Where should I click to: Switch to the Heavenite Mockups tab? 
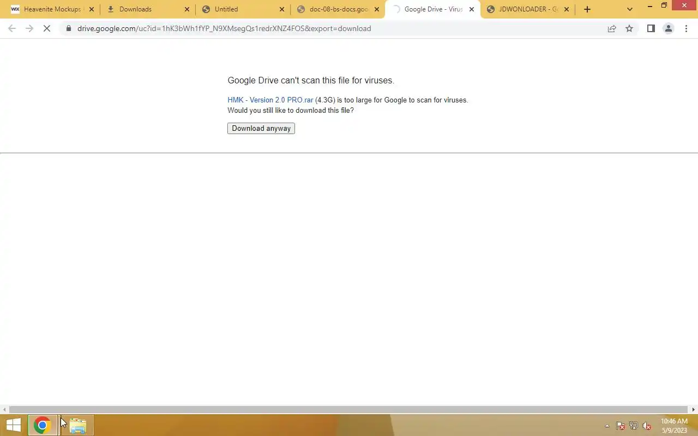coord(52,9)
